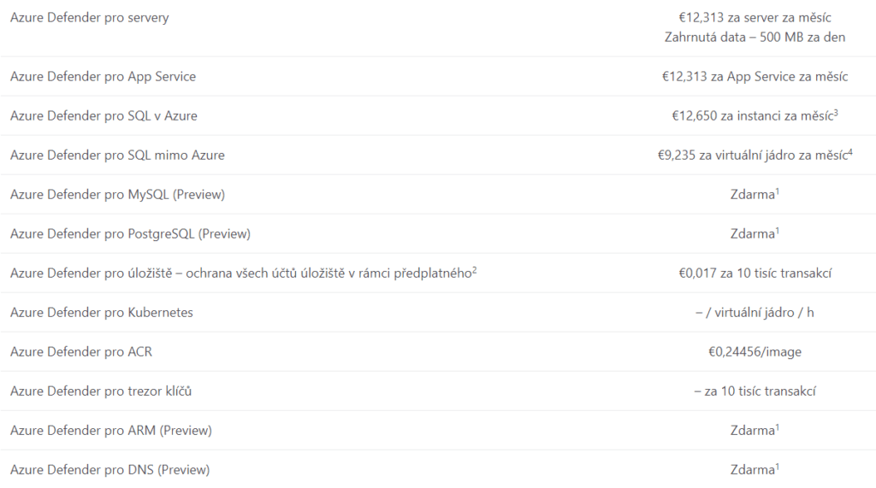Click Azure Defender pro PostgreSQL (Preview) label

tap(130, 234)
